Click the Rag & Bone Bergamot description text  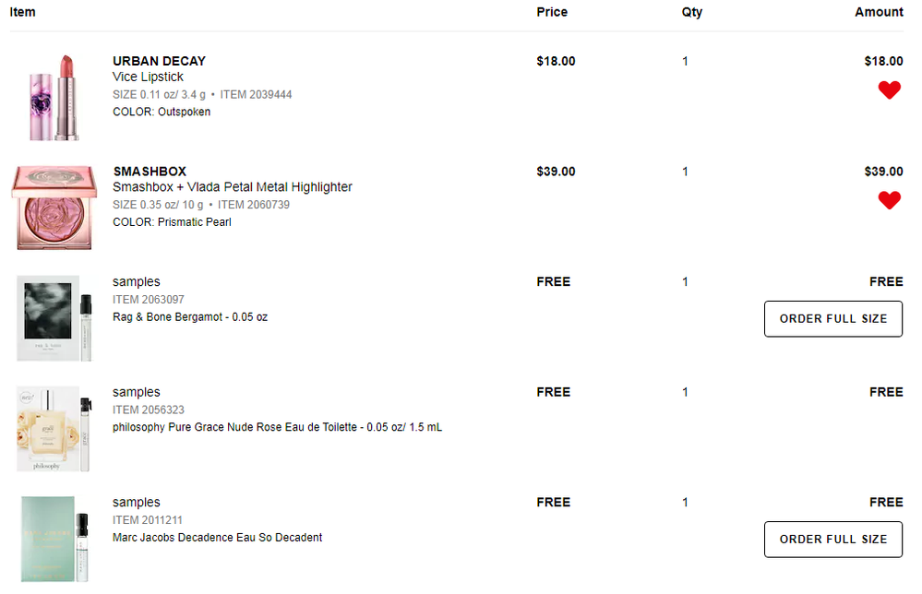(190, 316)
